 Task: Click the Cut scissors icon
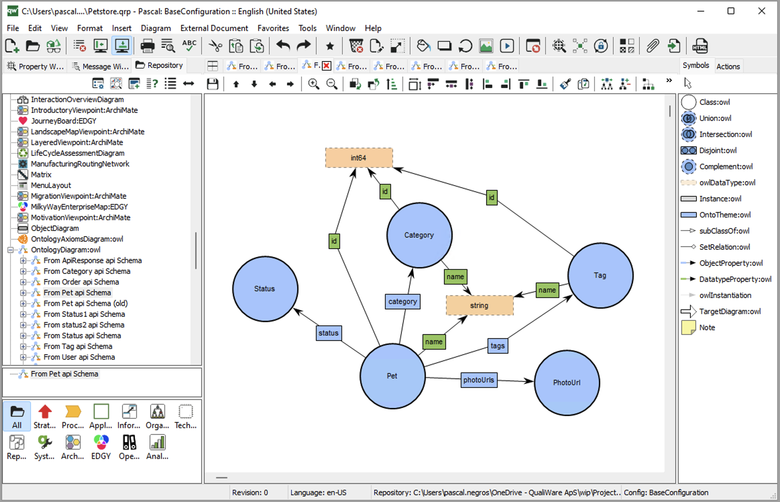pos(215,46)
